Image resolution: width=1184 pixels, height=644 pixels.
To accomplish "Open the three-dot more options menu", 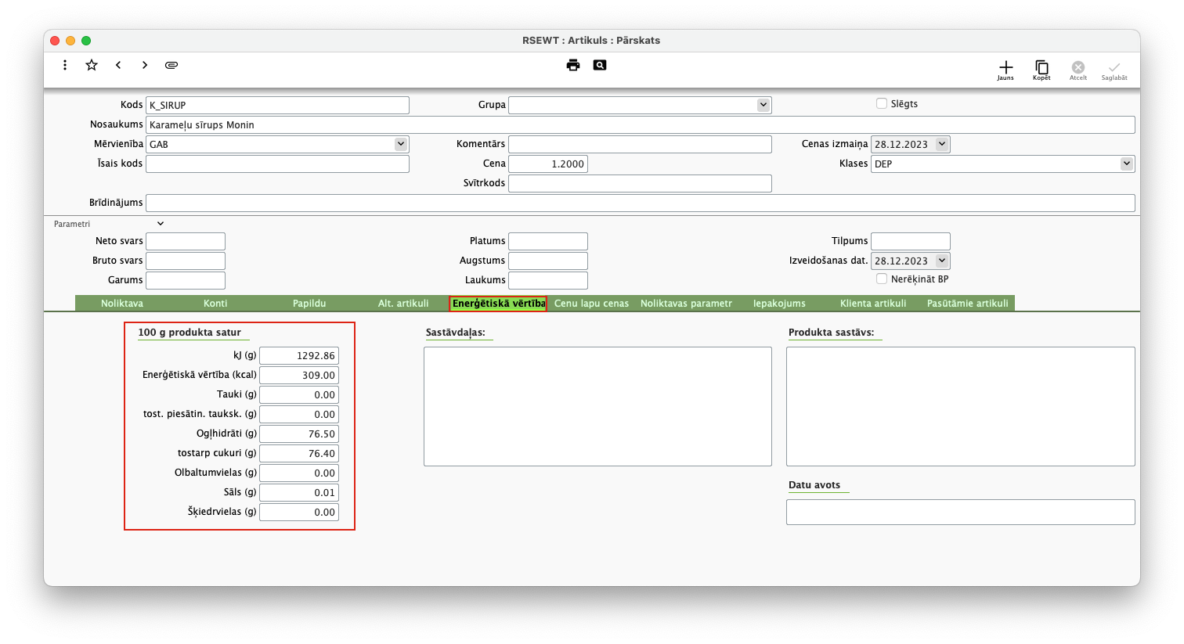I will click(65, 65).
